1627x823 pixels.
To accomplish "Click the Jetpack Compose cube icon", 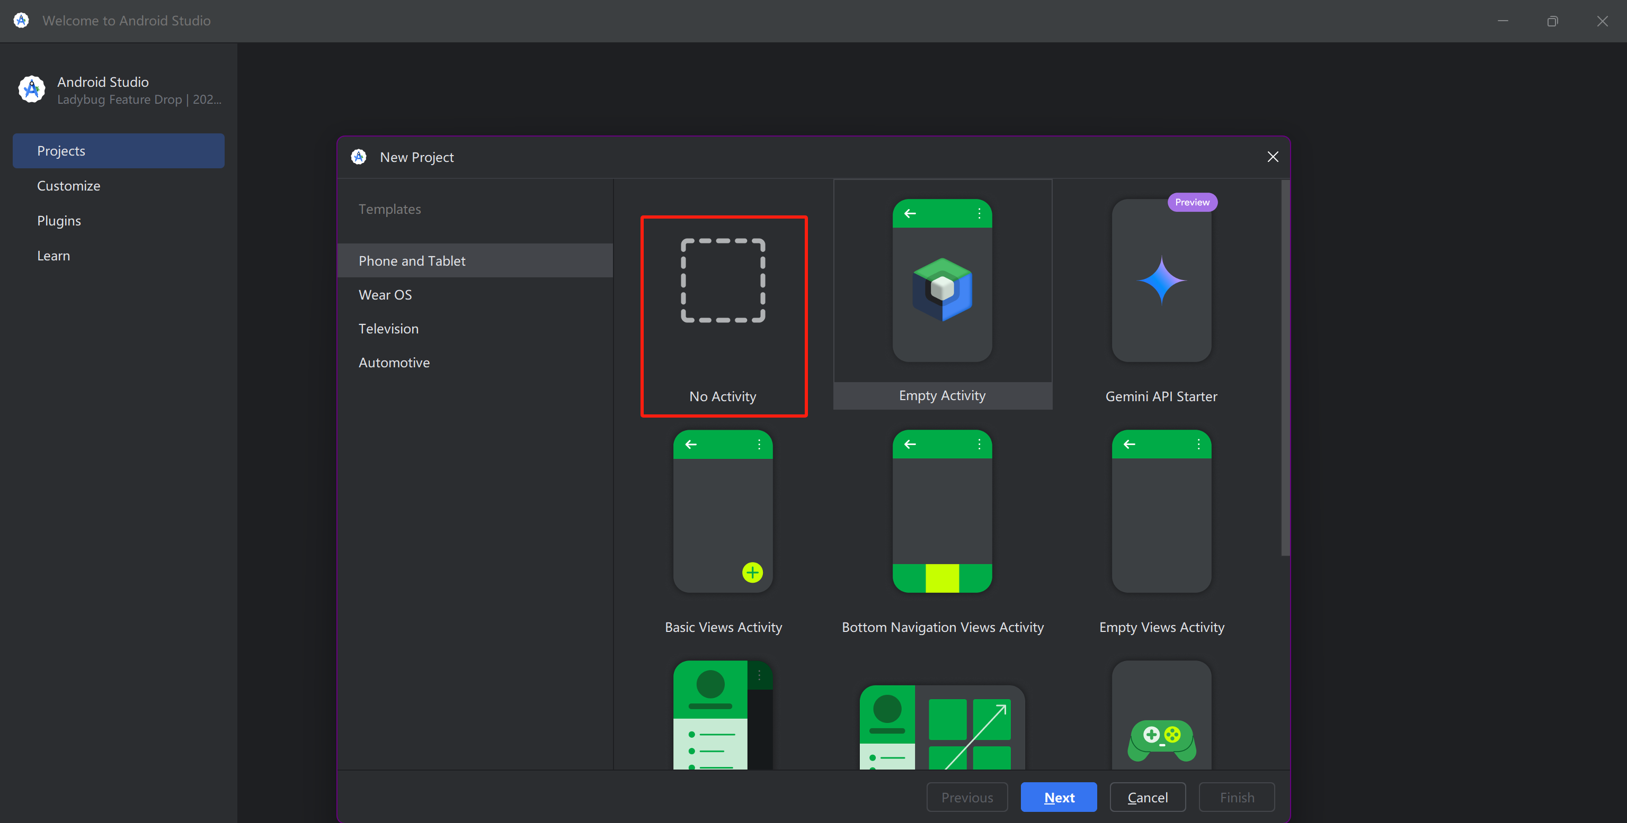I will 943,290.
